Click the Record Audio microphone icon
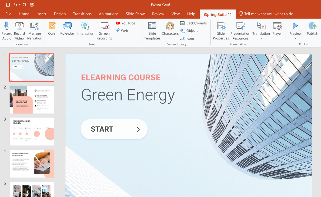 pos(7,26)
